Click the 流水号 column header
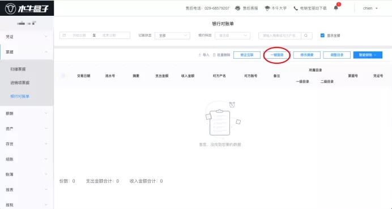 pyautogui.click(x=110, y=76)
